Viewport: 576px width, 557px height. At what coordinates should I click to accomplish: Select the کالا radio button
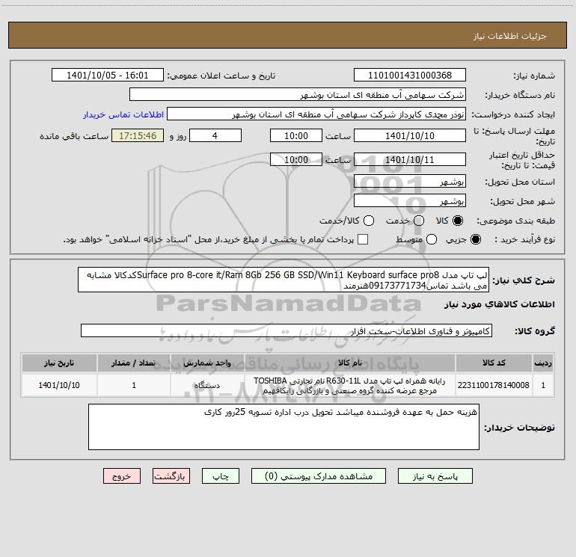point(458,221)
